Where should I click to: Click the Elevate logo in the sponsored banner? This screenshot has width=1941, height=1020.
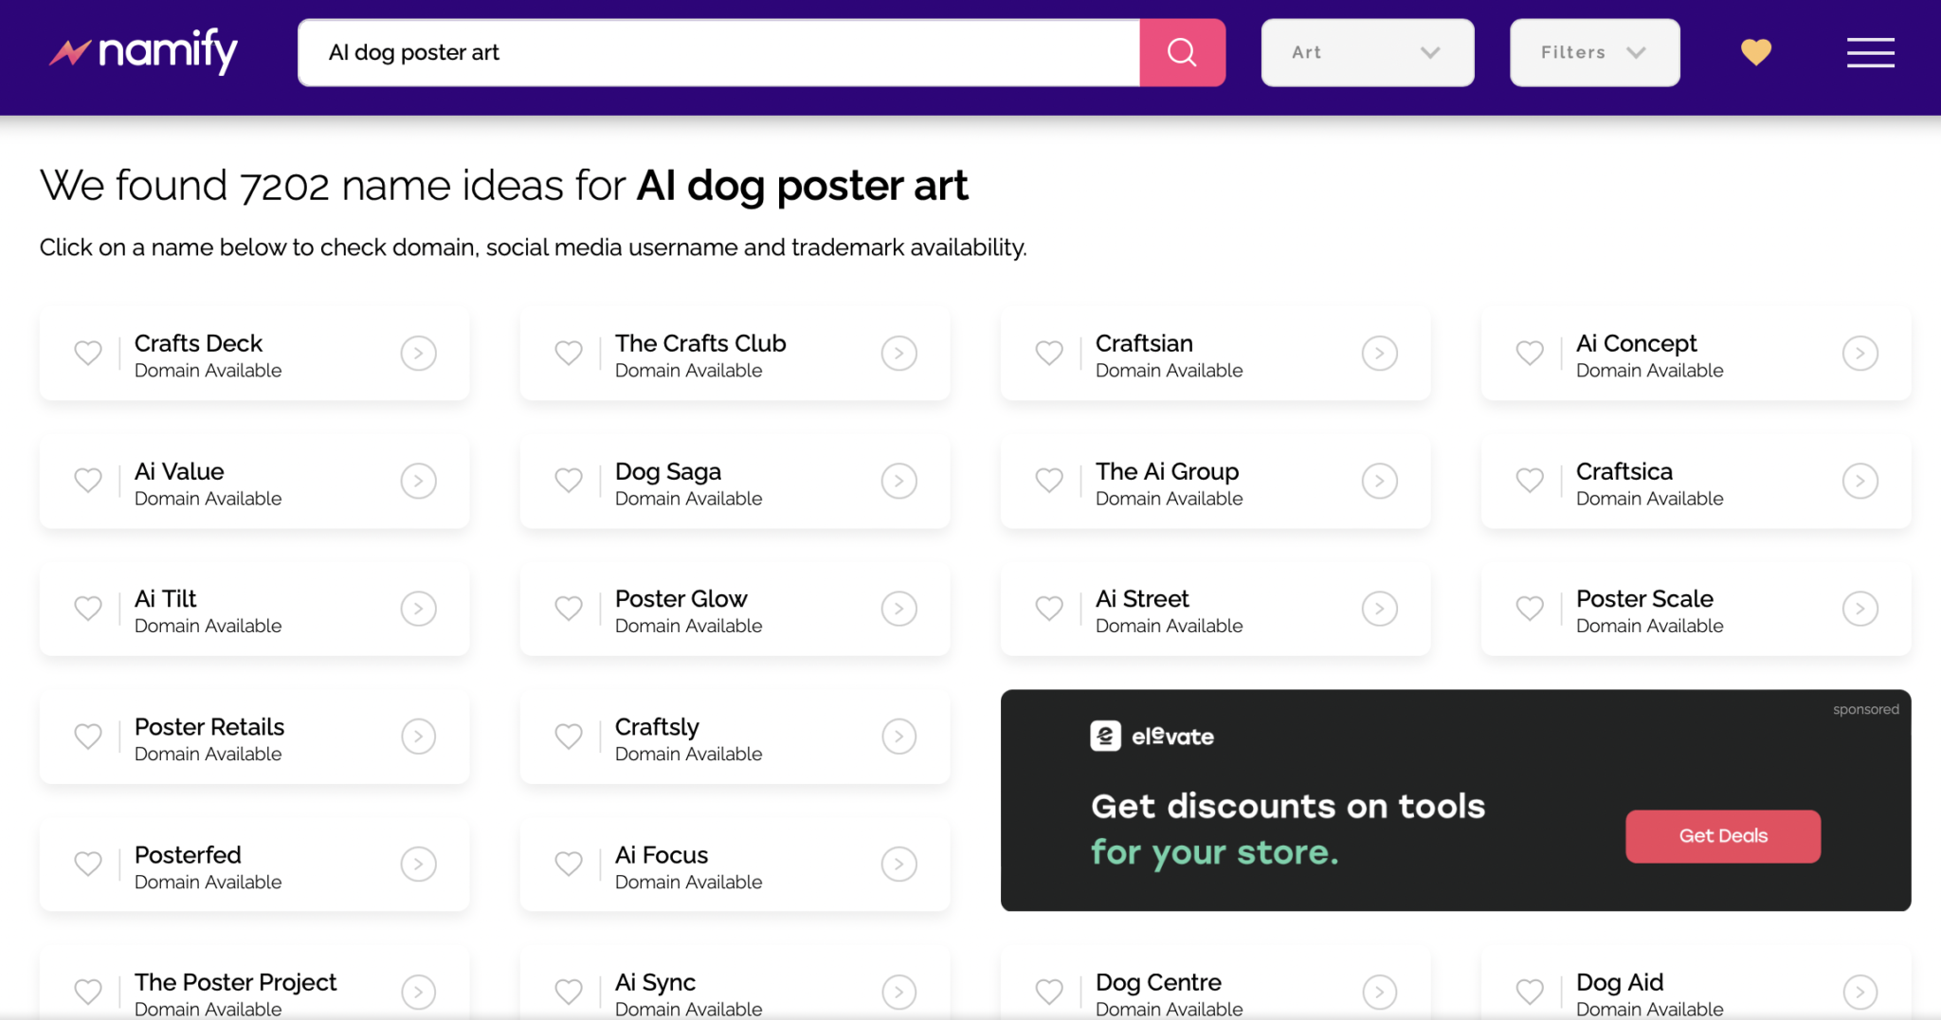point(1152,736)
